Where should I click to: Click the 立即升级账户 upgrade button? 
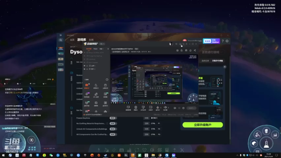tap(203, 125)
